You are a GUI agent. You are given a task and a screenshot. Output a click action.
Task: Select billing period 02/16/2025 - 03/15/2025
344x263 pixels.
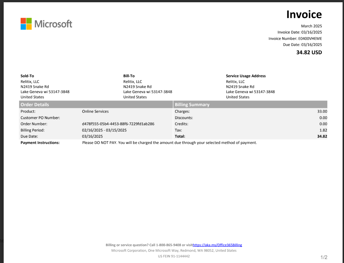[104, 130]
